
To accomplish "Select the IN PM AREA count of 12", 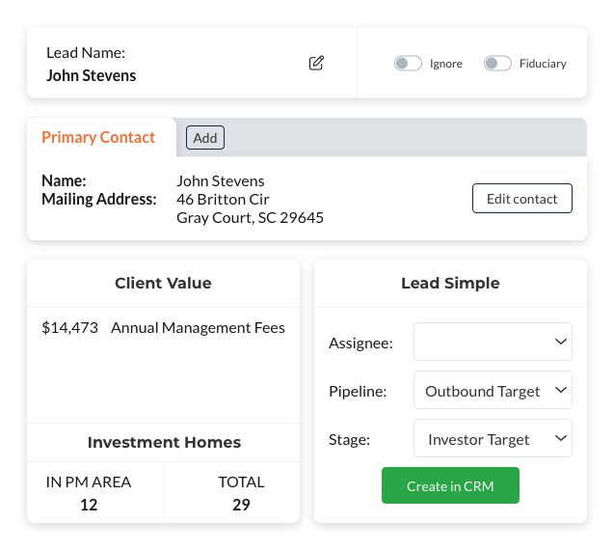I will pos(89,504).
